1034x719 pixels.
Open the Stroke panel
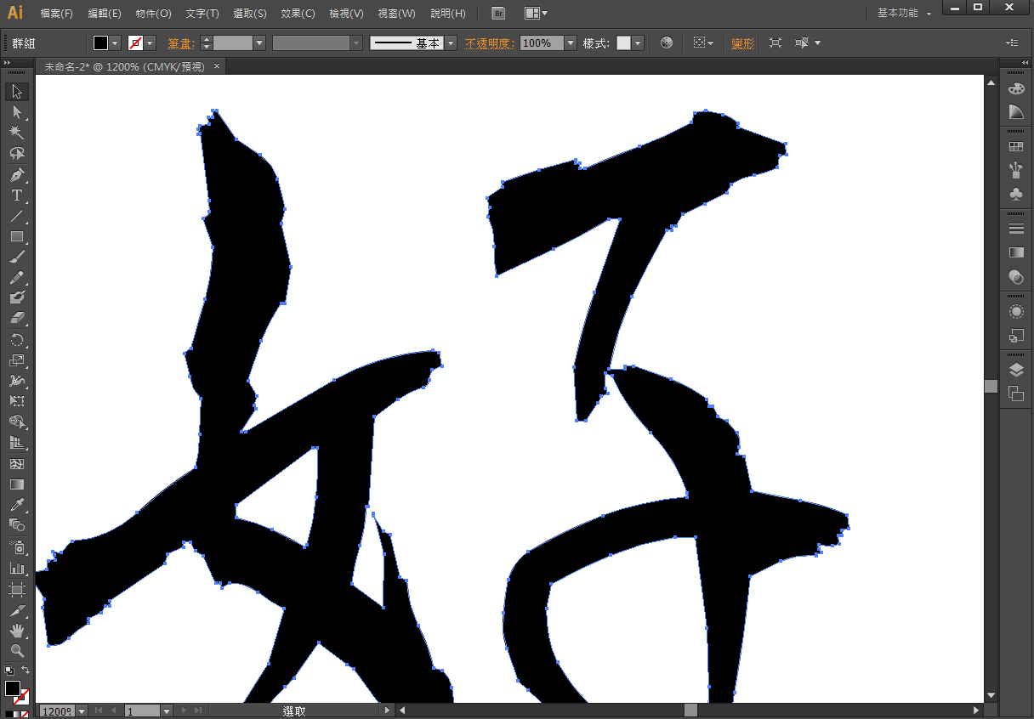[x=1015, y=229]
